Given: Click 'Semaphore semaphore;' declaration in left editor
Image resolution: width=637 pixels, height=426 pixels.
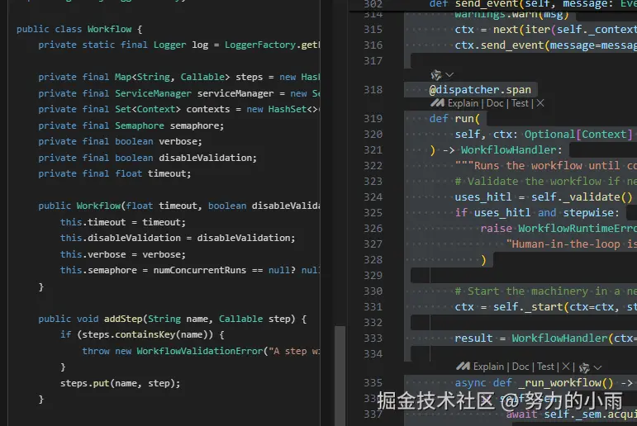Looking at the screenshot, I should 169,125.
